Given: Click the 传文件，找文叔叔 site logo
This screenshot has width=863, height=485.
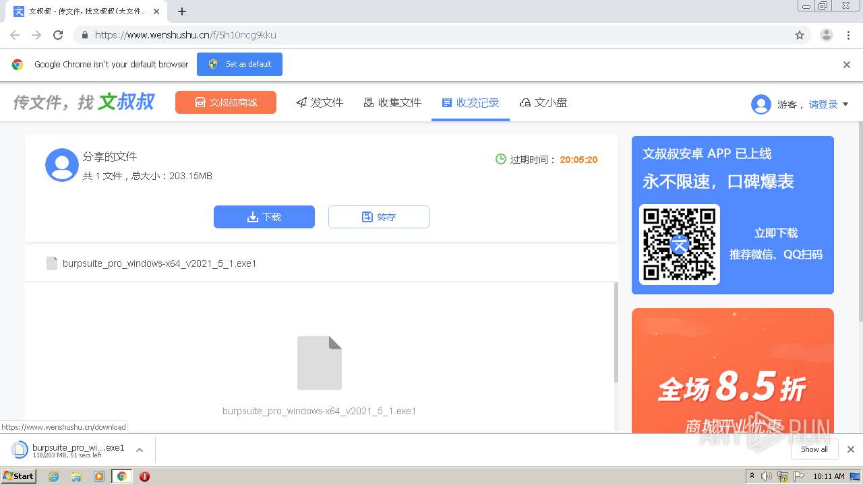Looking at the screenshot, I should 84,102.
